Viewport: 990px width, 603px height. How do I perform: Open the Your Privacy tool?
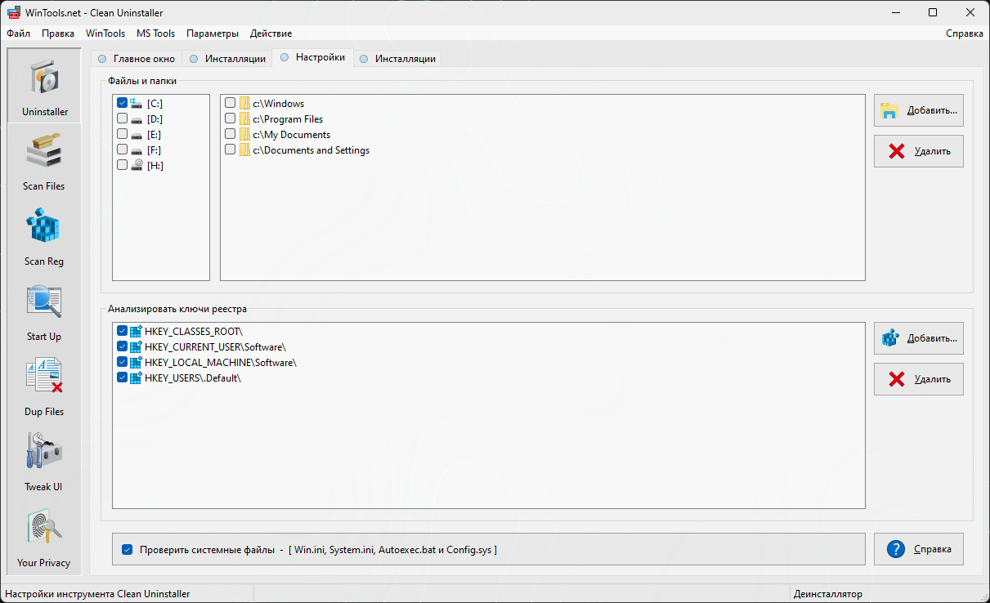44,537
